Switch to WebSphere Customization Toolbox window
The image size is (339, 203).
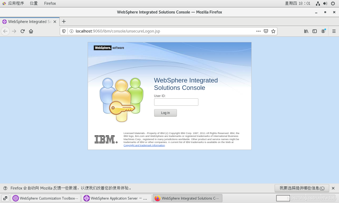(46, 198)
